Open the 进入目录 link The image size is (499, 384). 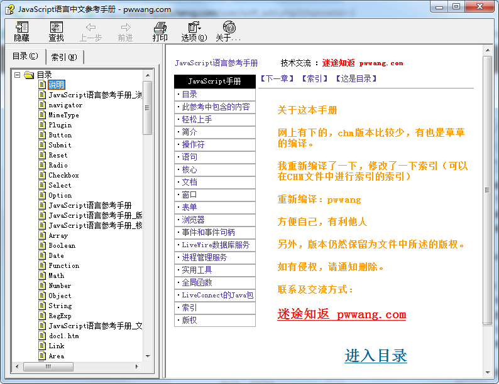(x=375, y=356)
